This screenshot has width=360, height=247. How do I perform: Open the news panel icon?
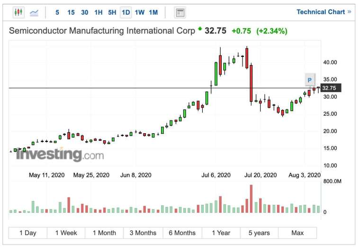coord(180,13)
